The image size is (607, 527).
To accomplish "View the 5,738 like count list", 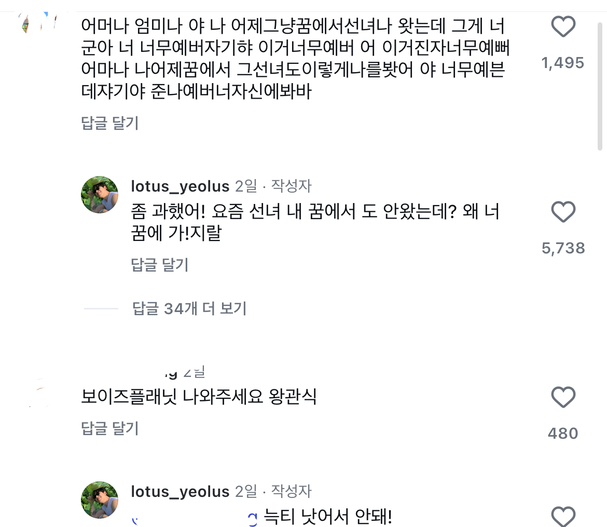I will coord(563,249).
